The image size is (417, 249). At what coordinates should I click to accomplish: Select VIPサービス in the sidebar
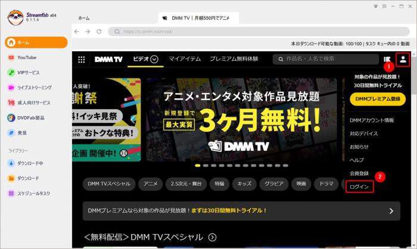tap(28, 72)
